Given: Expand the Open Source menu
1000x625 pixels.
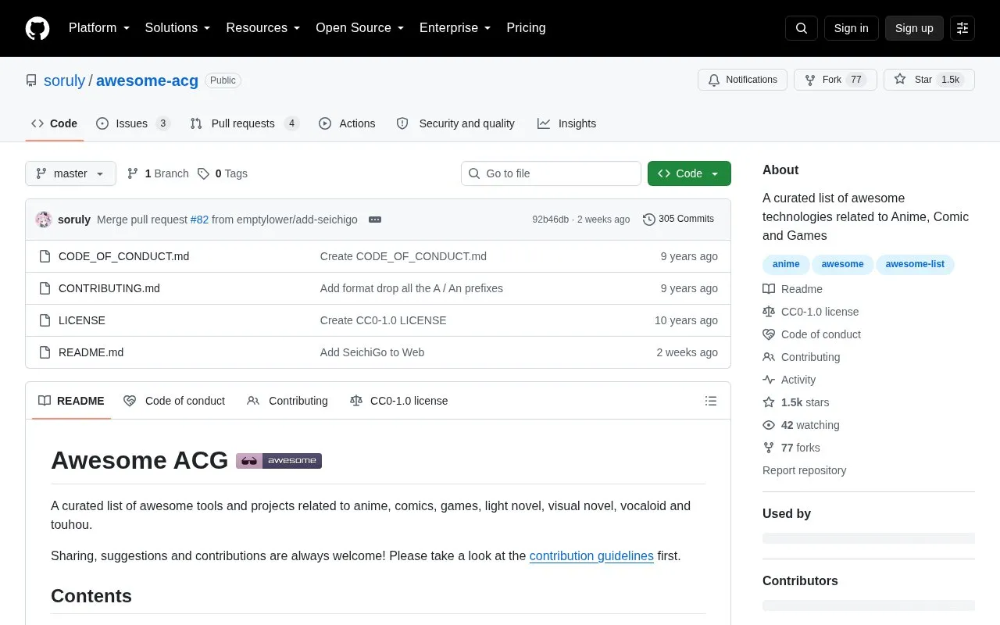Looking at the screenshot, I should [360, 28].
